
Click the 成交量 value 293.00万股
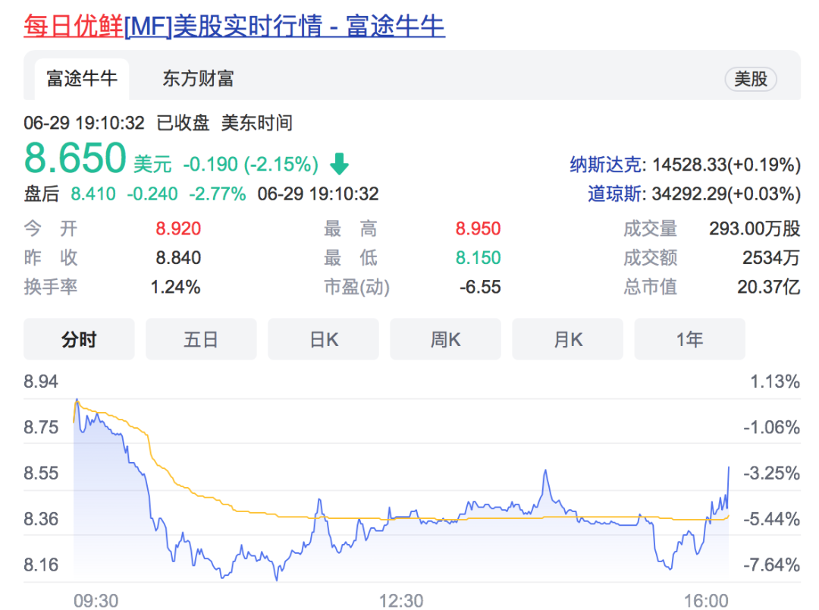[x=755, y=228]
